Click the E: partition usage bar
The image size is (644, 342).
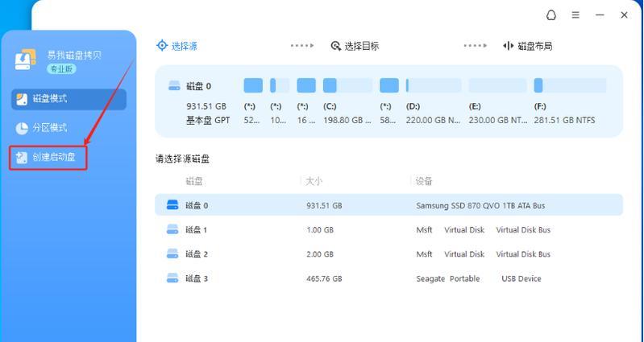(497, 85)
